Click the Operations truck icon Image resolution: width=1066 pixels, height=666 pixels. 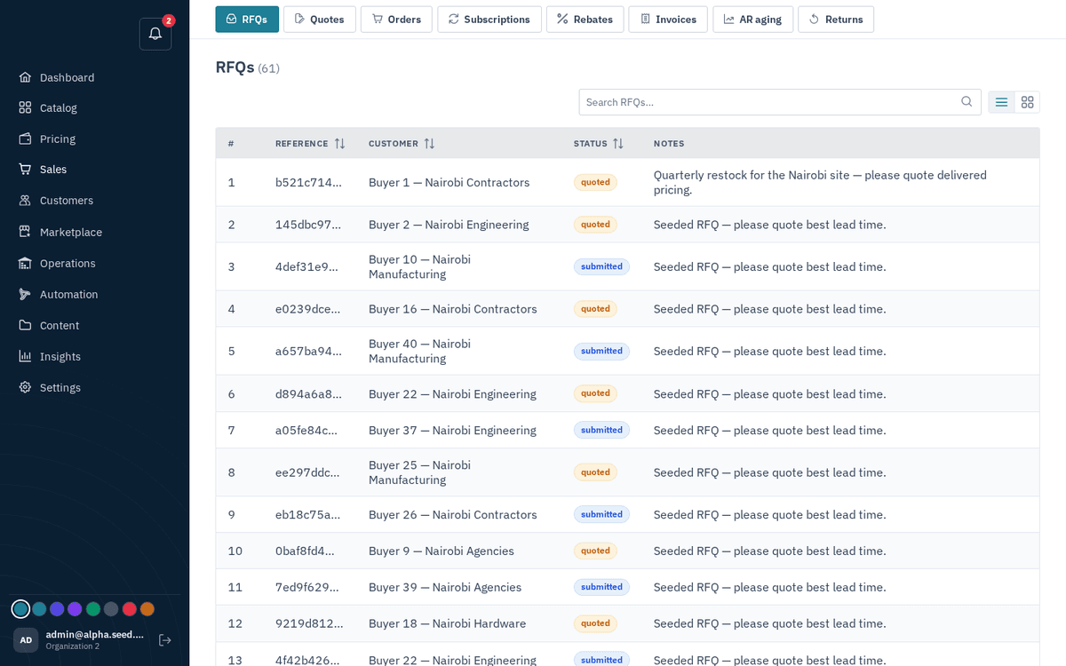pos(25,263)
